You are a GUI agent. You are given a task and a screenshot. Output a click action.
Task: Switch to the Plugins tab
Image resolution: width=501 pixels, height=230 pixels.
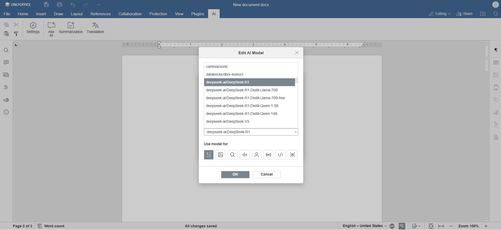click(198, 14)
